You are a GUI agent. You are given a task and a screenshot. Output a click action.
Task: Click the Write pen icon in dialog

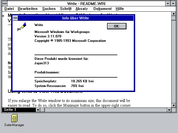coord(22,27)
